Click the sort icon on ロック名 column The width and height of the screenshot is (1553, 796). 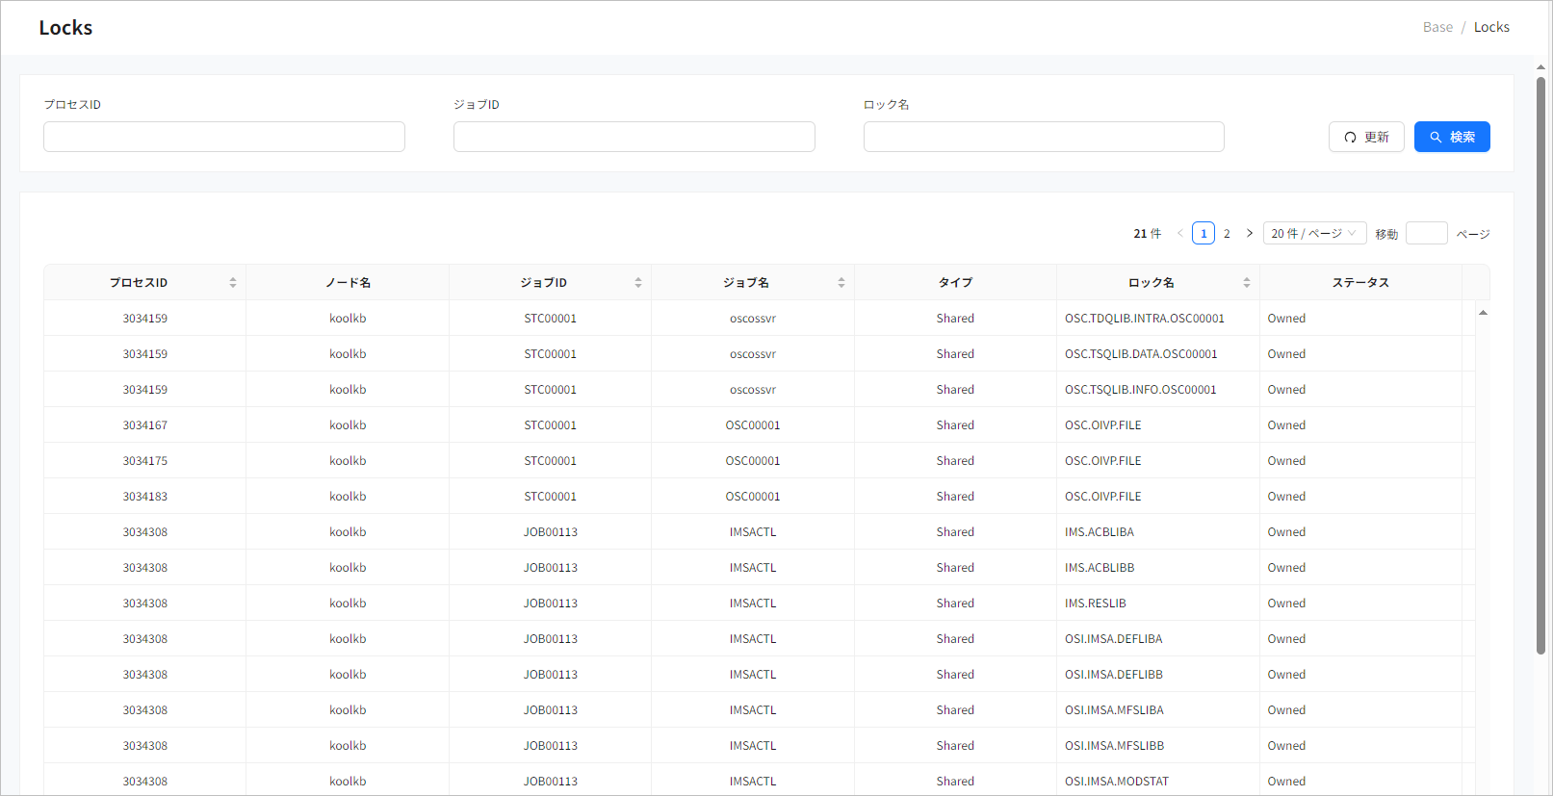click(x=1247, y=283)
